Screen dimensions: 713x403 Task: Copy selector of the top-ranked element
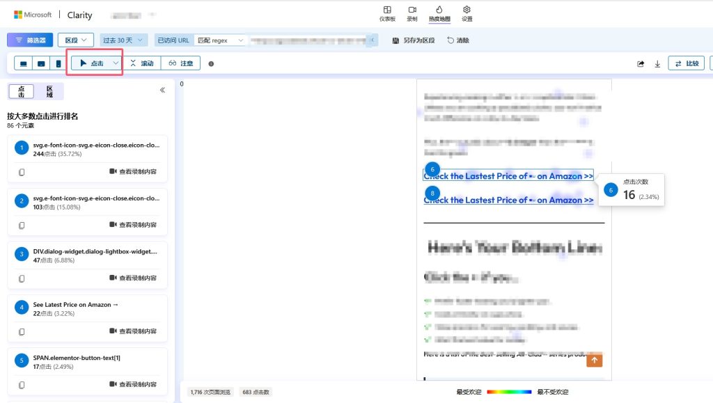(x=20, y=171)
